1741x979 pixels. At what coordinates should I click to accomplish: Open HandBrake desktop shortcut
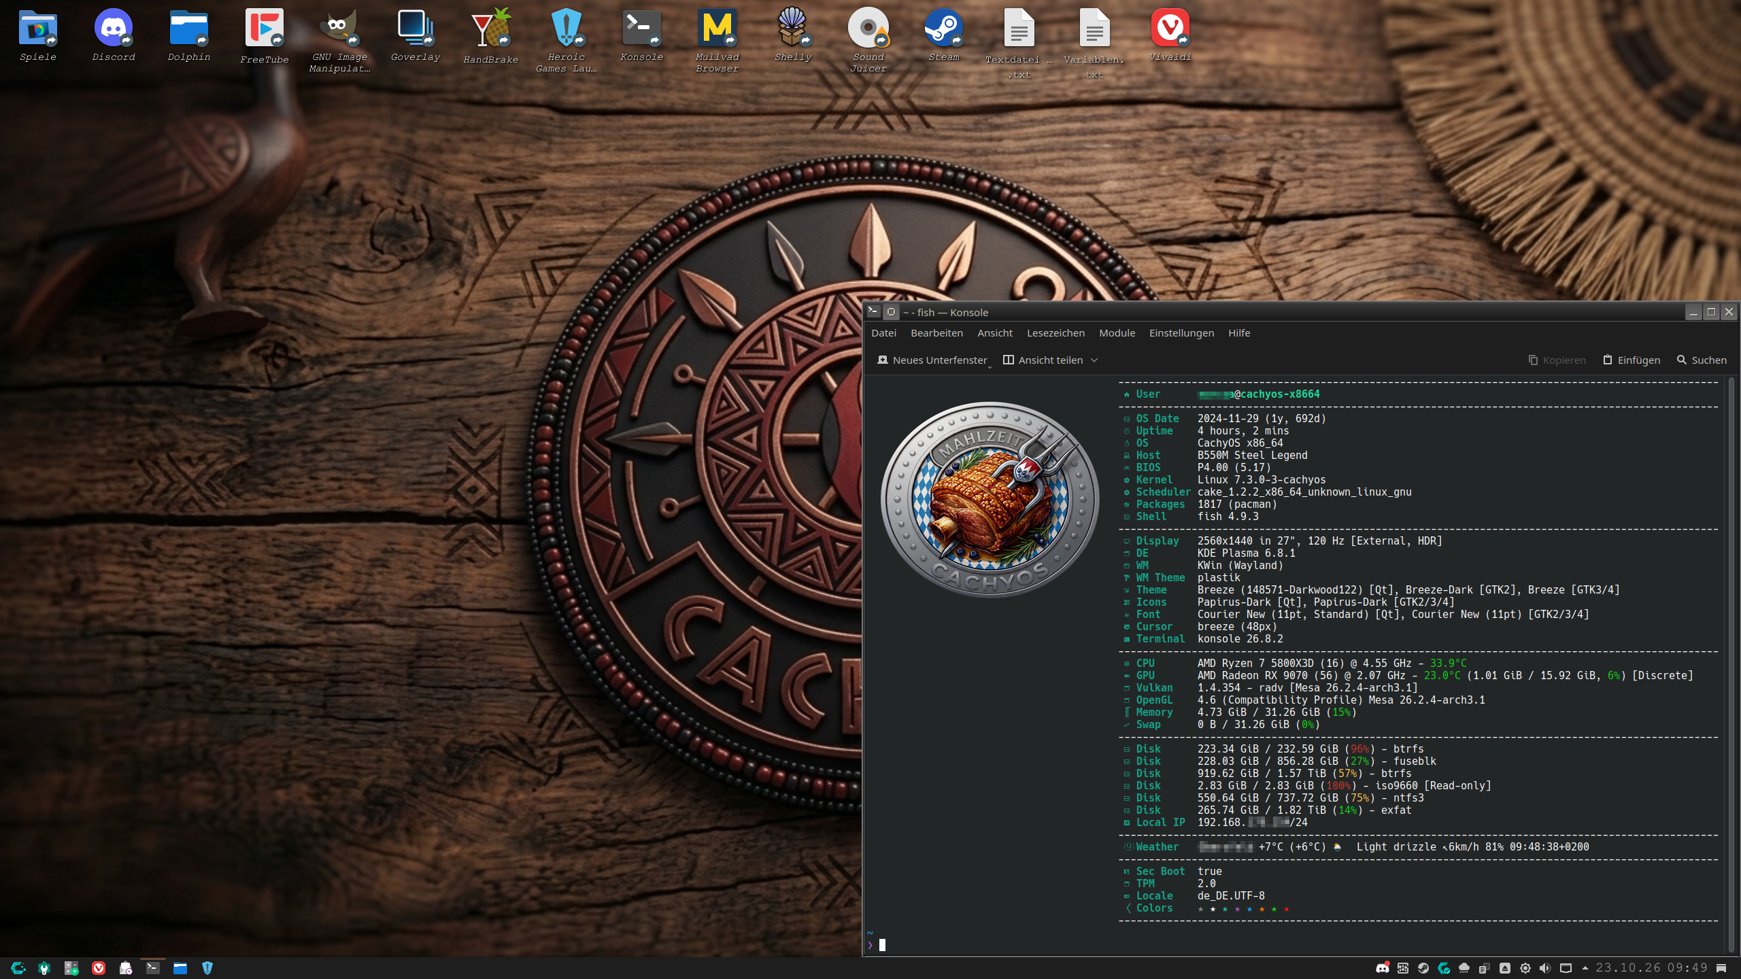pos(491,37)
